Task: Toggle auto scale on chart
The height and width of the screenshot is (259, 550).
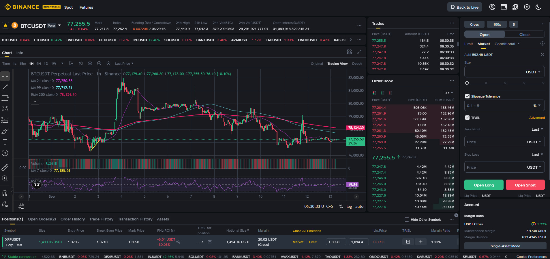Action: 359,206
